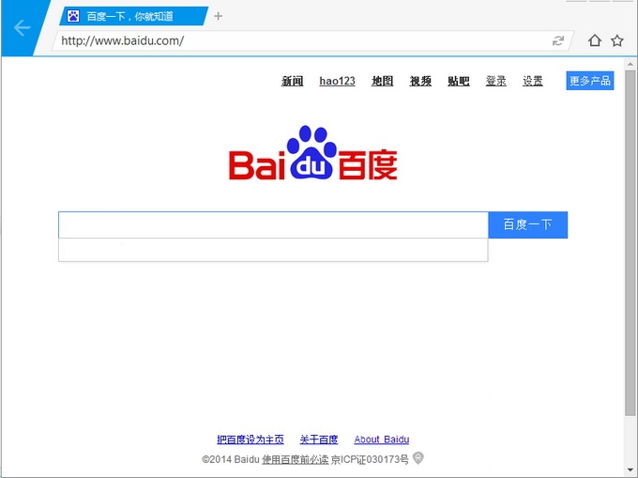638x478 pixels.
Task: Click the Baidu paw favicon on tab
Action: click(73, 16)
